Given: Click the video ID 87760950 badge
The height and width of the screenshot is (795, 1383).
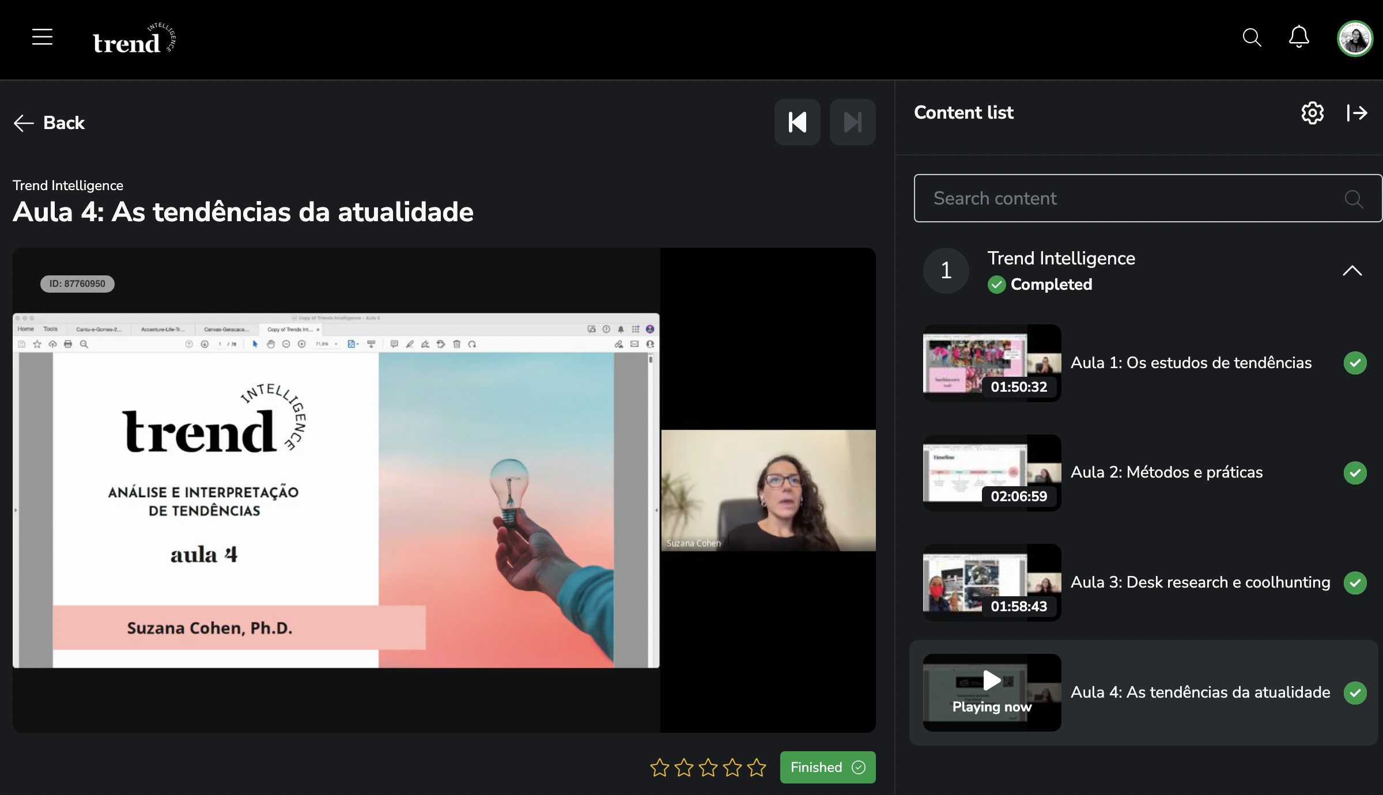Looking at the screenshot, I should click(77, 283).
